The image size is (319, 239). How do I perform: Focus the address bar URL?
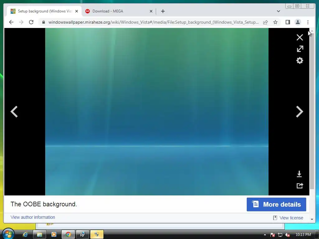154,22
